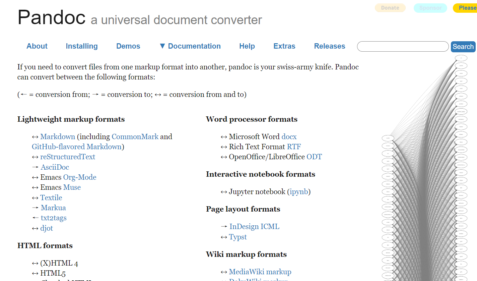Open the conversion formats diagram image
This screenshot has height=281, width=477.
[429, 168]
